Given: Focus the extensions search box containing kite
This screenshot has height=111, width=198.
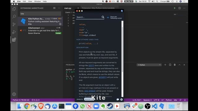Looking at the screenshot, I should (x=41, y=14).
